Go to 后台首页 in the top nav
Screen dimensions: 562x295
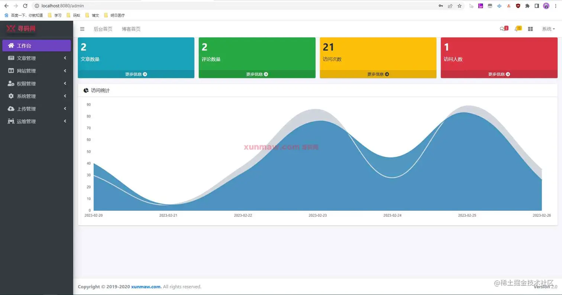click(103, 29)
